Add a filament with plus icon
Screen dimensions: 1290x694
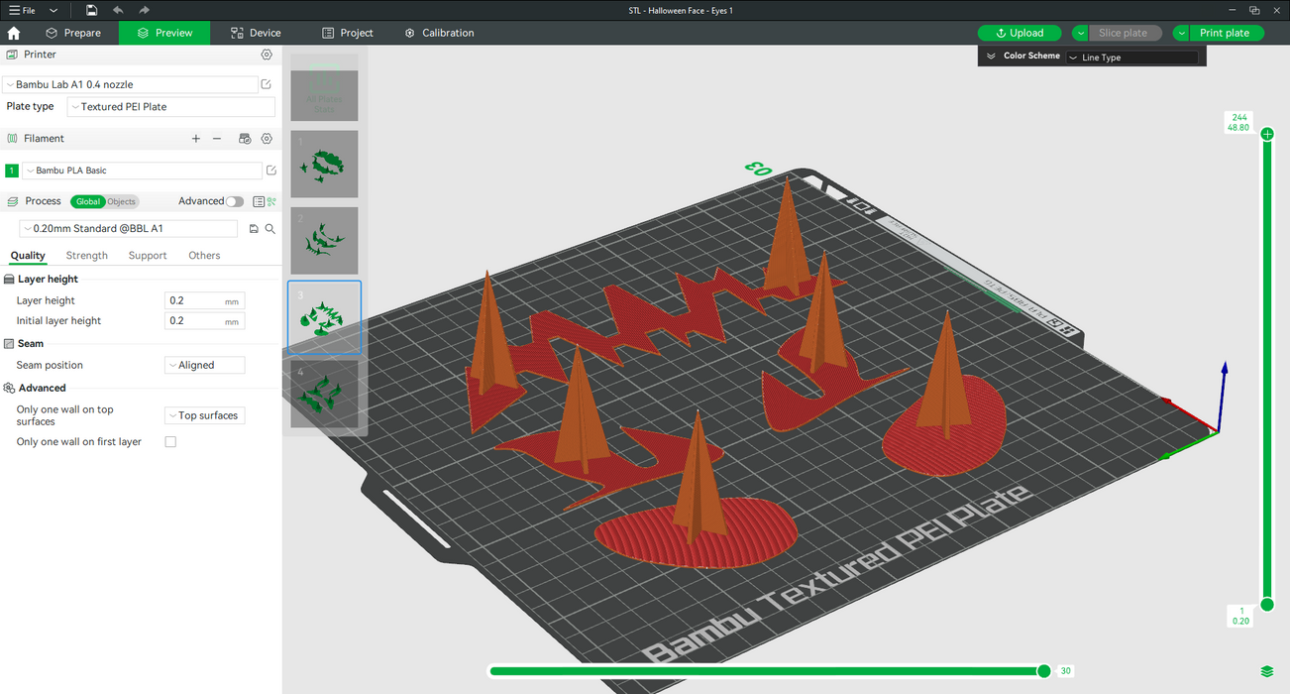(196, 139)
